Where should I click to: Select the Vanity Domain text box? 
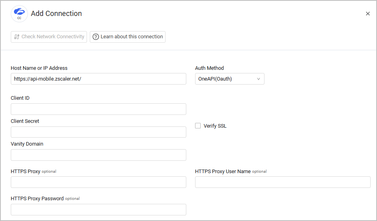click(98, 155)
